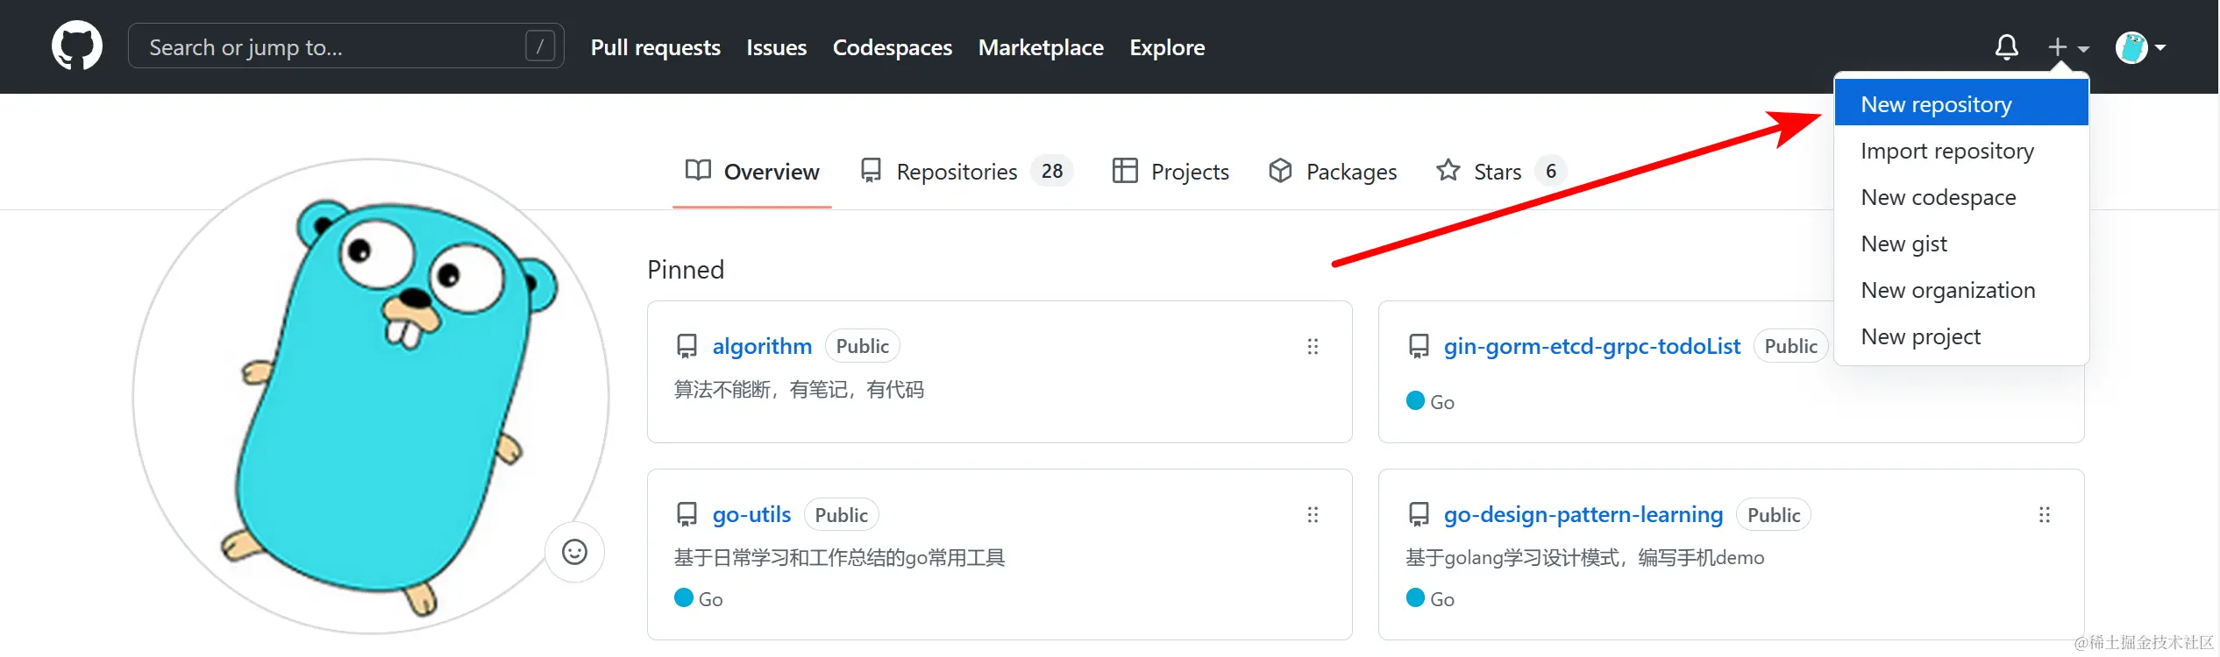Grab the drag handle on go-design-pattern-learning card
This screenshot has height=657, width=2220.
point(2044,515)
